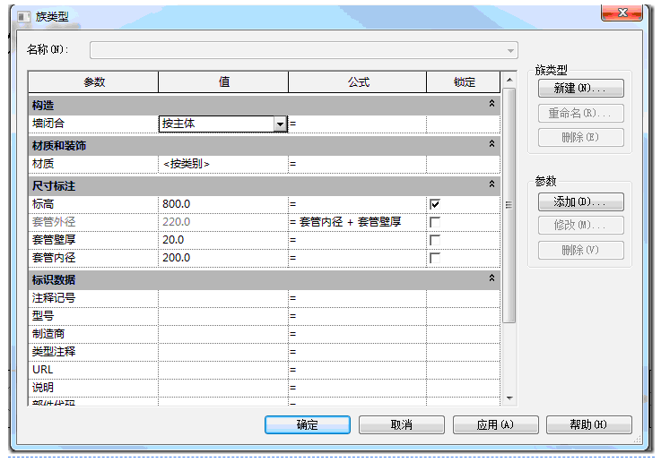Click the 族类型 dialog title icon
Screen dimensions: 661x462
[x=23, y=16]
